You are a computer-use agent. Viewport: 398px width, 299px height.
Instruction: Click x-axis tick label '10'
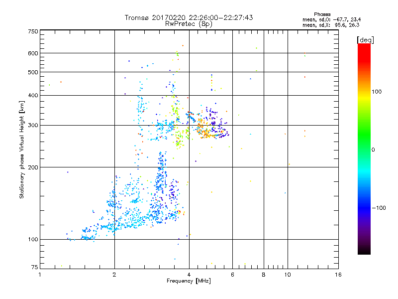[x=288, y=275]
